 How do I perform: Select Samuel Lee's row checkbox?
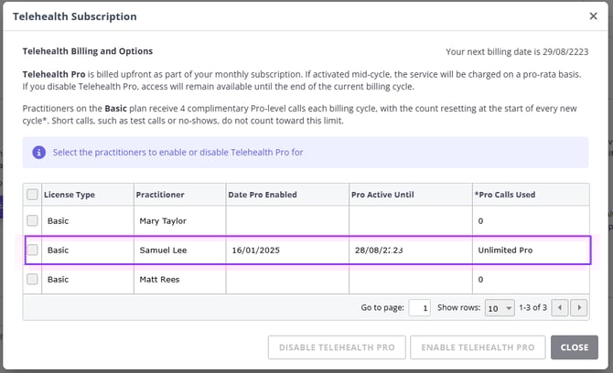point(33,250)
